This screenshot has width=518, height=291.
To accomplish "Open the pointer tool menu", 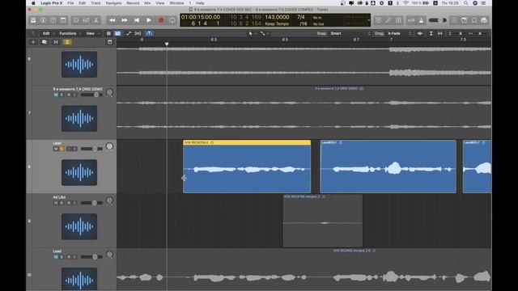I will pos(252,33).
